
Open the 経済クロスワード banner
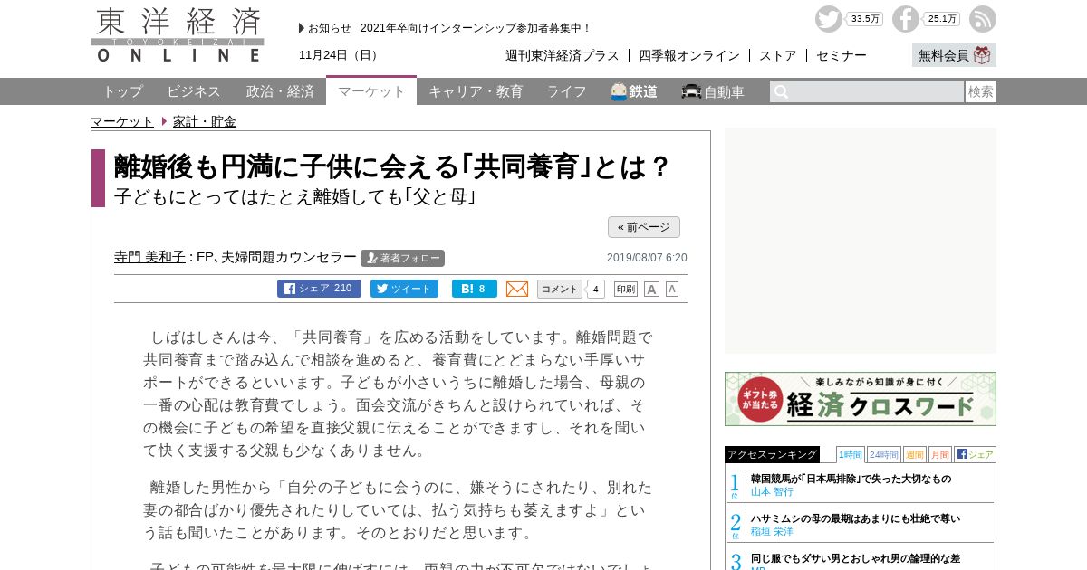[x=861, y=399]
